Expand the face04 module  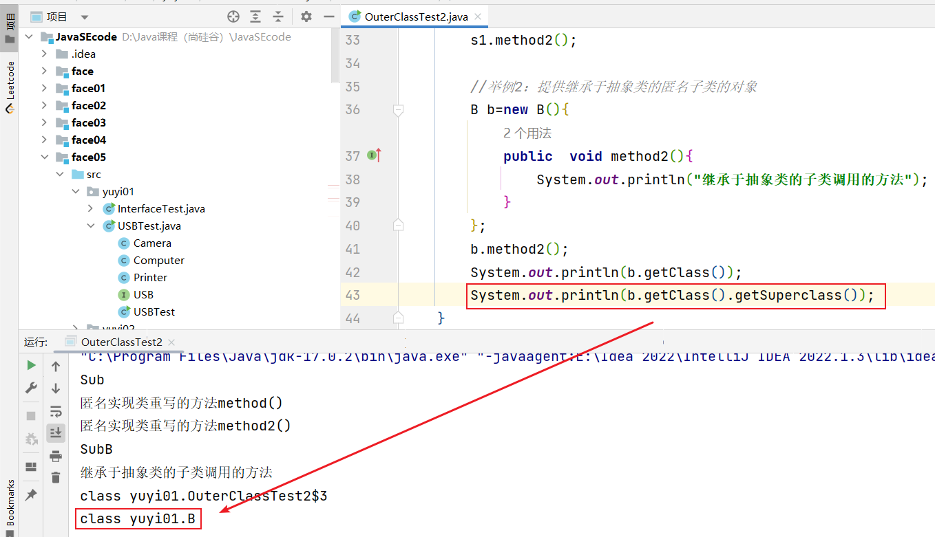coord(44,140)
